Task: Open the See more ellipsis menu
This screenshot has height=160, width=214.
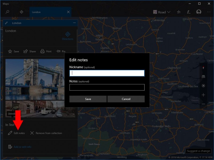Action: click(x=209, y=12)
